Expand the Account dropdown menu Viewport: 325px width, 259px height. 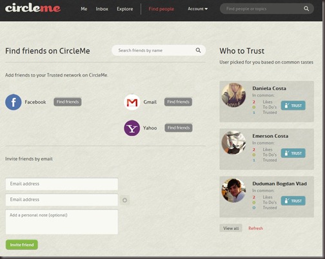click(x=197, y=9)
